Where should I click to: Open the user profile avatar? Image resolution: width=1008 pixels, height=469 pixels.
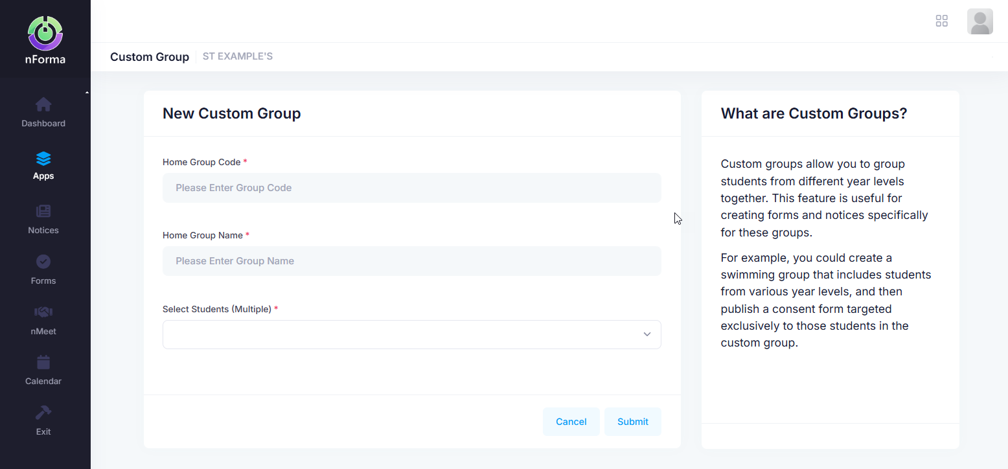click(979, 21)
